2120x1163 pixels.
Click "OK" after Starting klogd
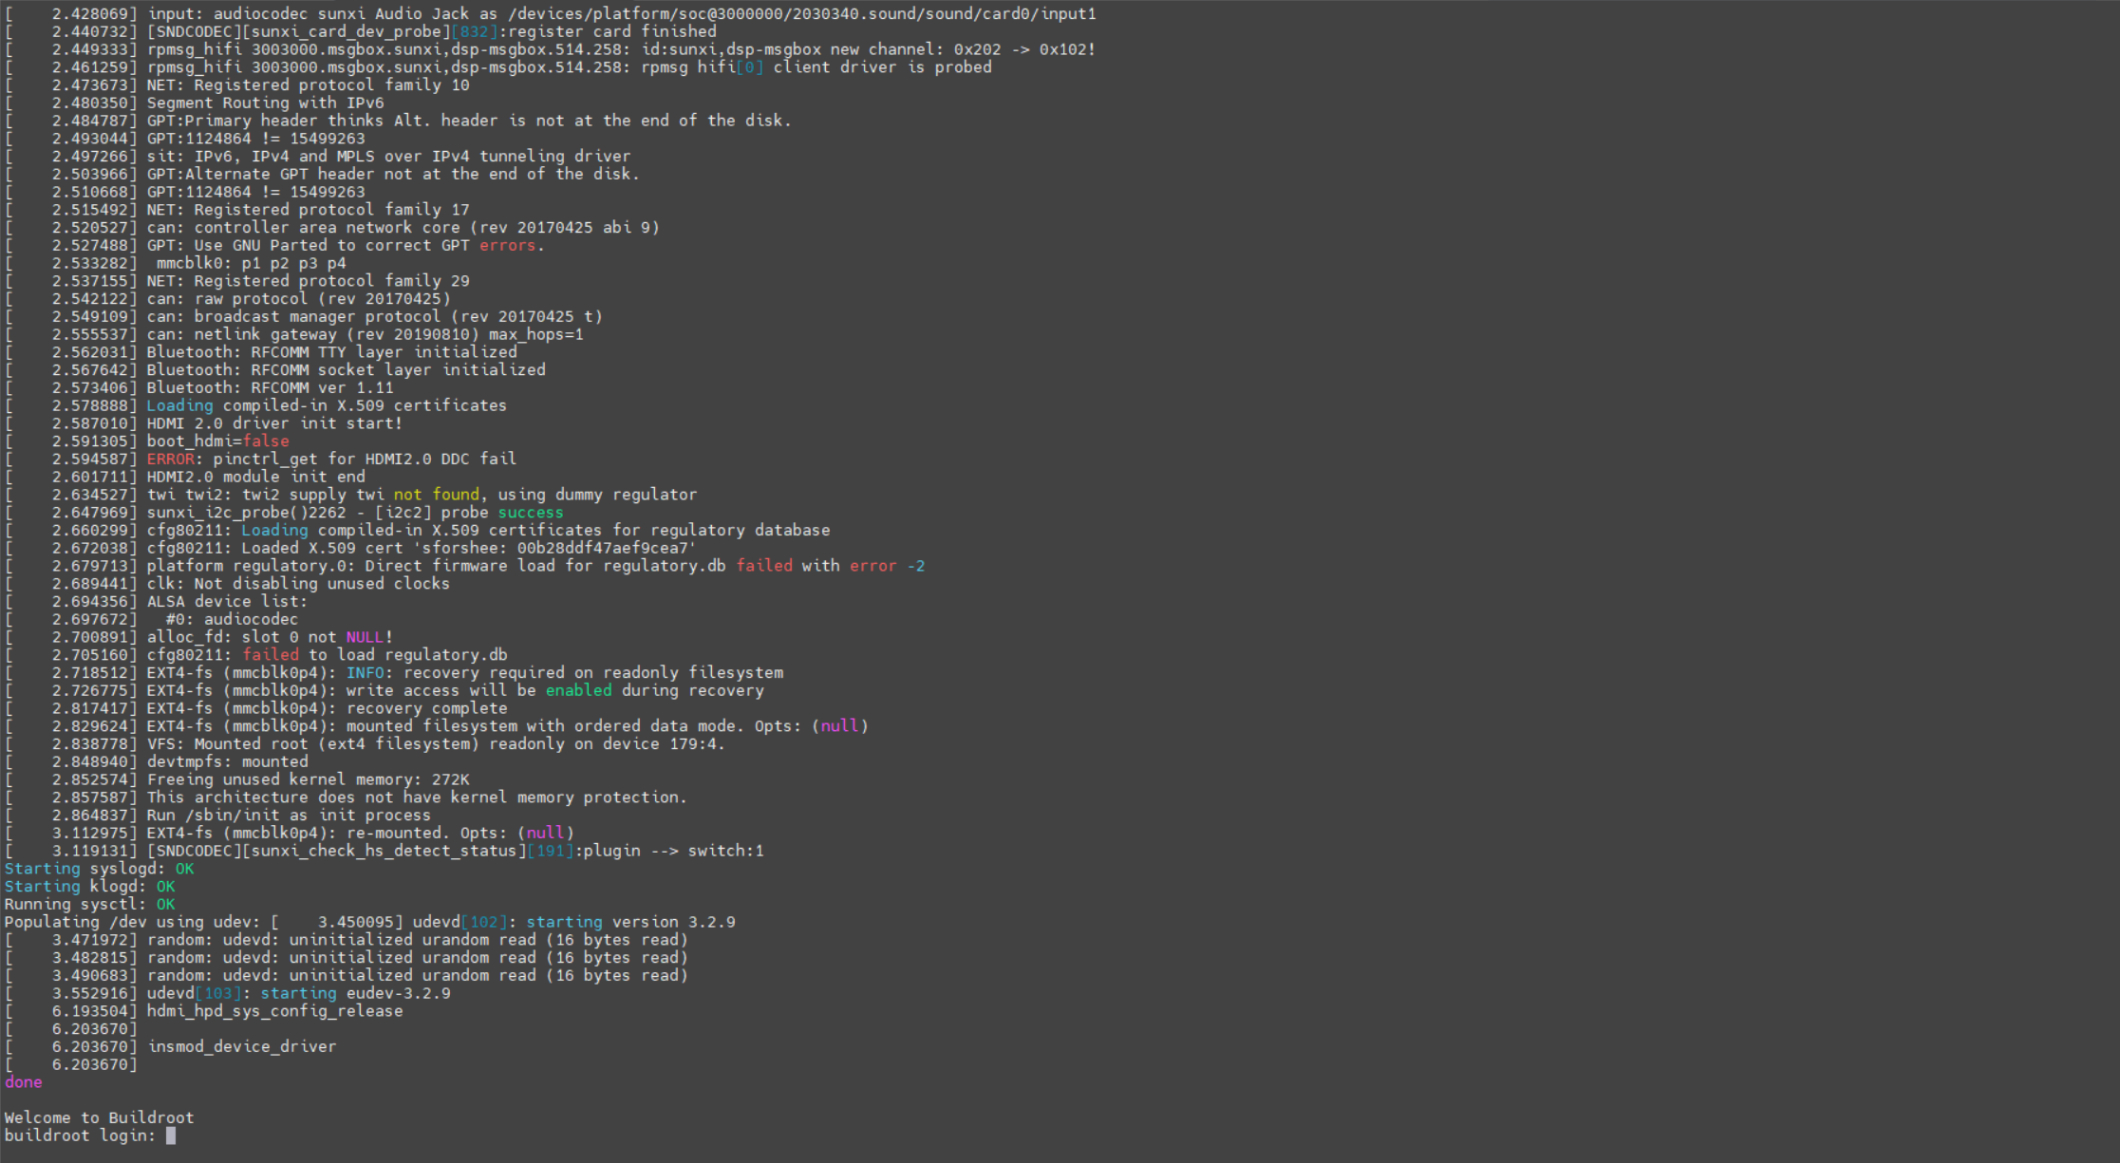click(x=165, y=887)
